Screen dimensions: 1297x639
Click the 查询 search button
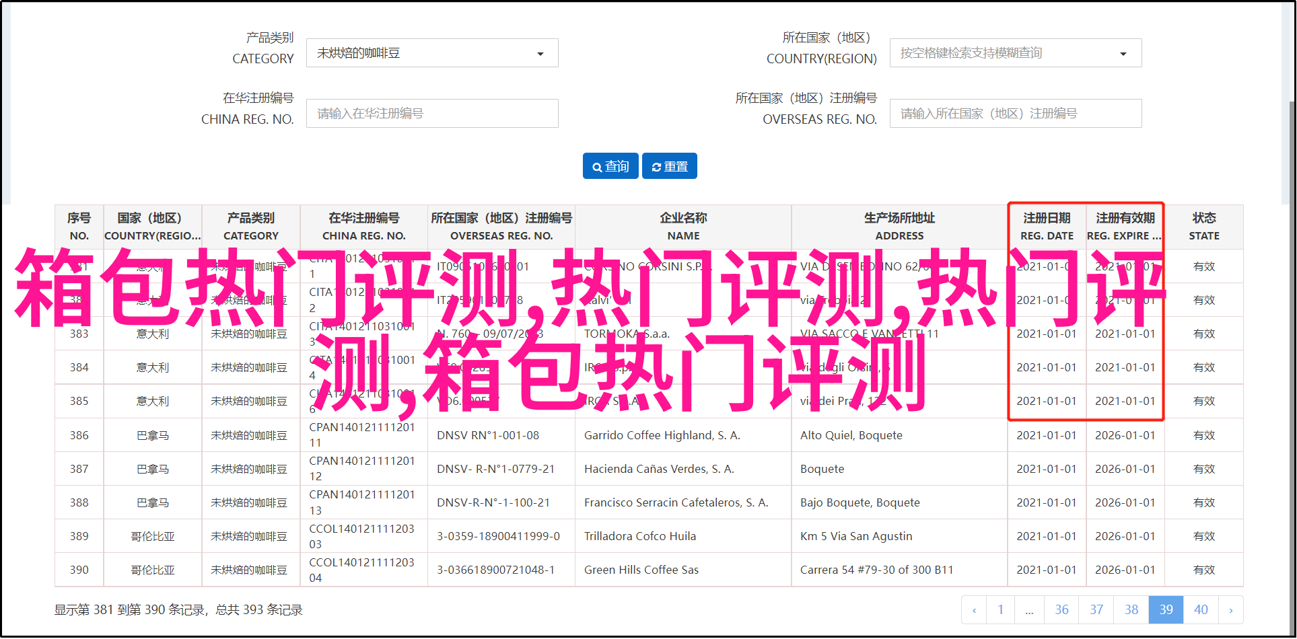coord(610,166)
